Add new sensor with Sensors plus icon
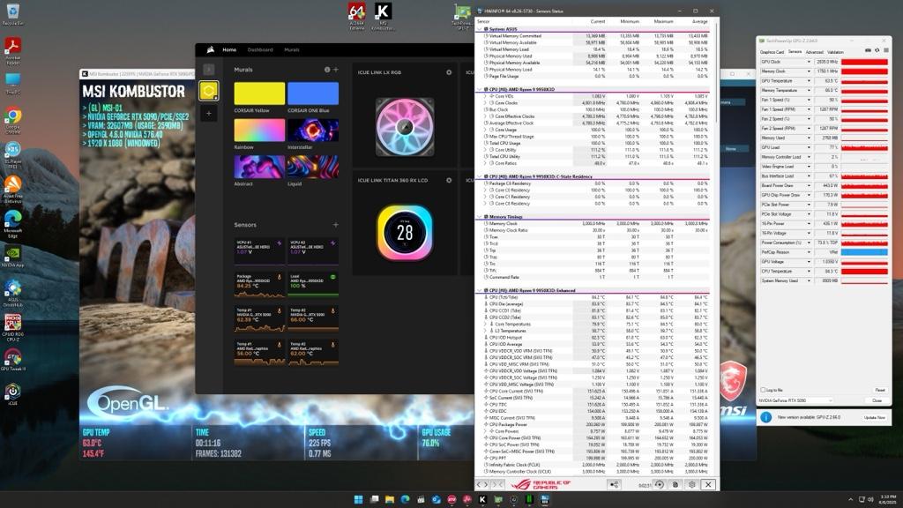 coord(335,225)
